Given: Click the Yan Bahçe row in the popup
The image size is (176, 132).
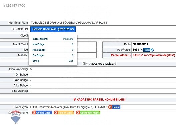Looking at the screenshot, I should 53,44.
